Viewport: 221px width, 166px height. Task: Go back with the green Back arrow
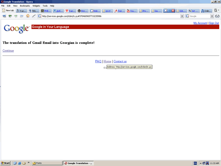click(10, 16)
